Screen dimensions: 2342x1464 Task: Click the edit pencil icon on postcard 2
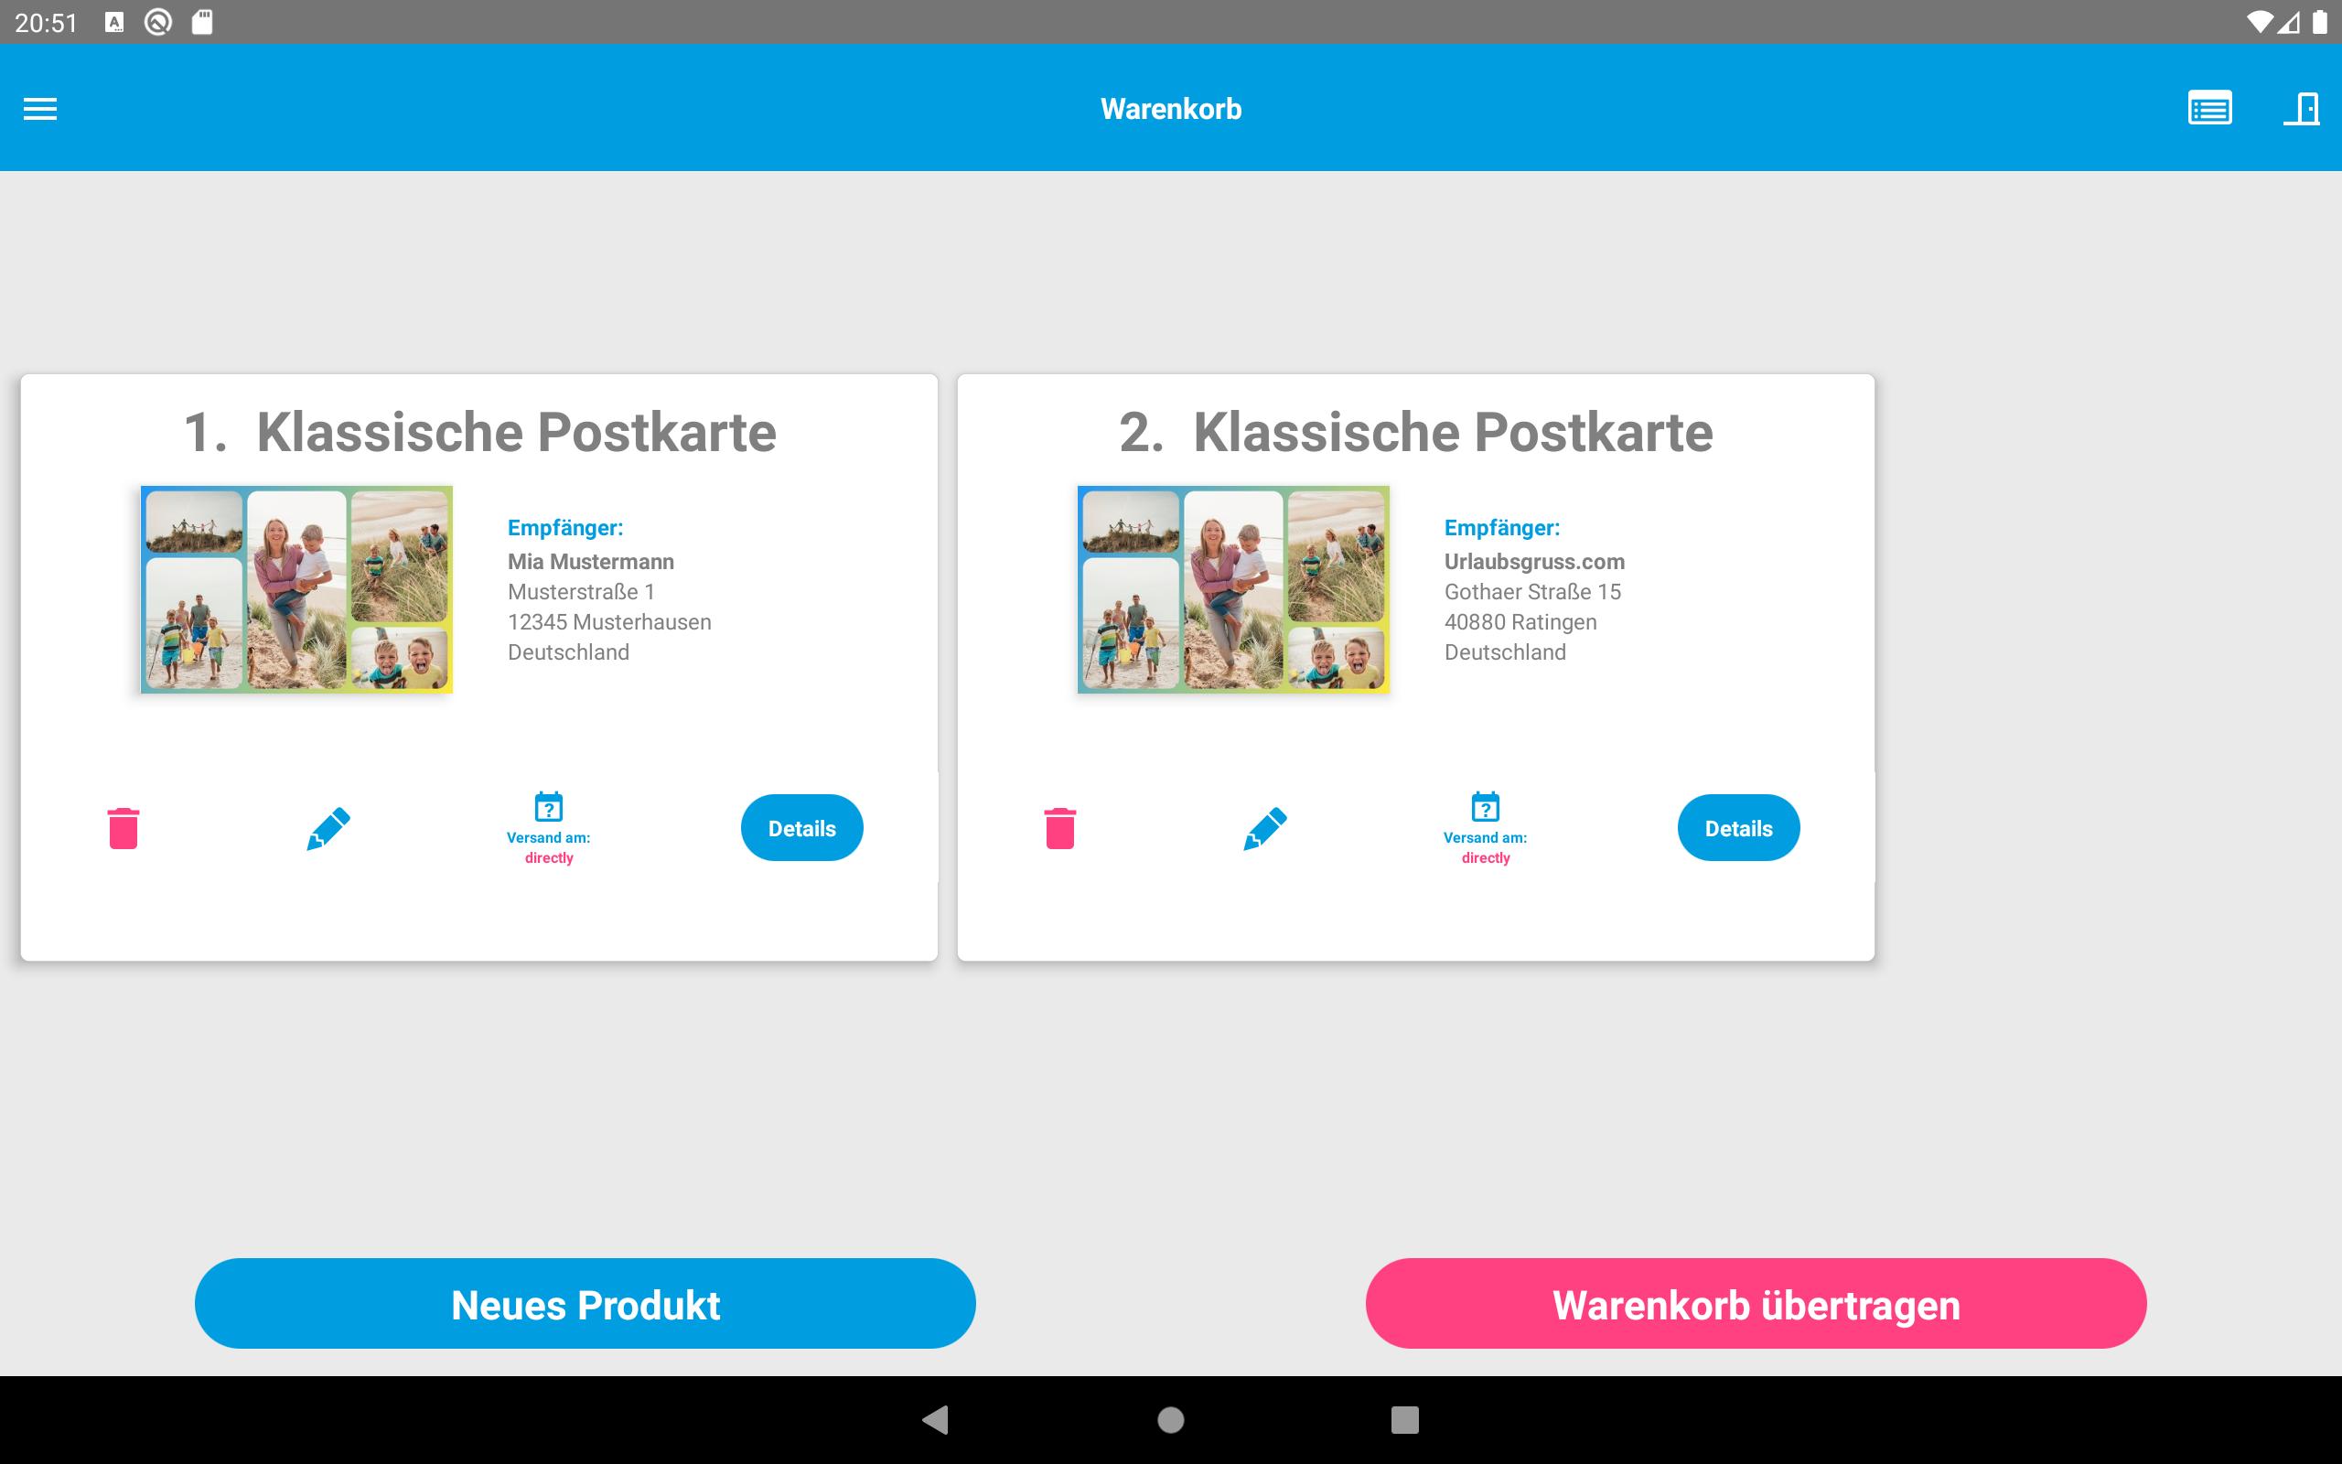click(x=1264, y=826)
